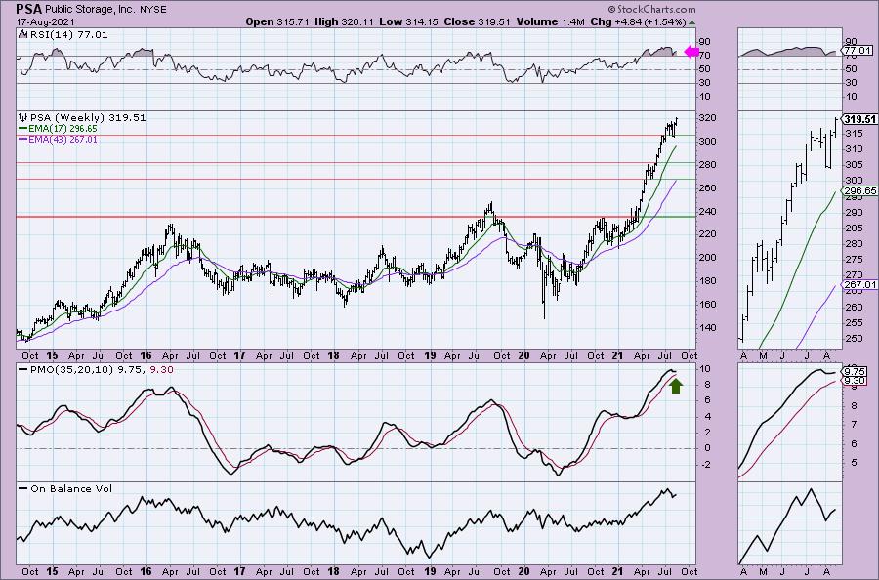The image size is (879, 580).
Task: Click the PSA (Weekly) 319.51 legend label
Action: pos(82,118)
